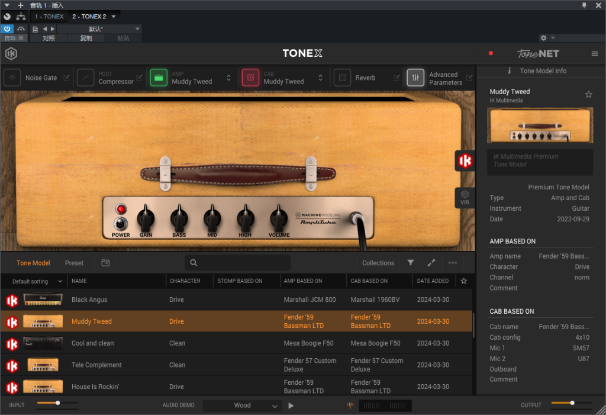
Task: Click the Muddy Tweed info thumbnail
Action: point(540,126)
